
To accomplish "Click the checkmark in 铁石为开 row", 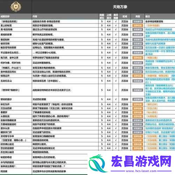I will click(116, 104).
